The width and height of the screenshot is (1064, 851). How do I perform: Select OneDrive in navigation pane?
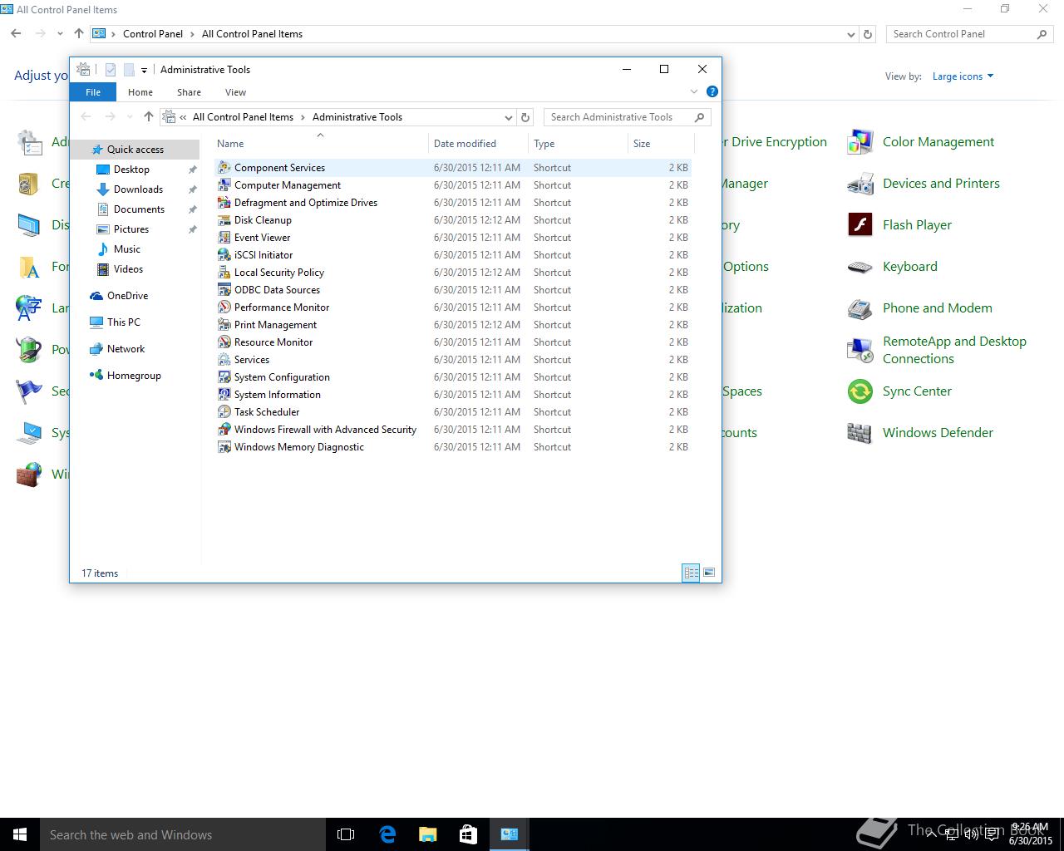coord(127,296)
